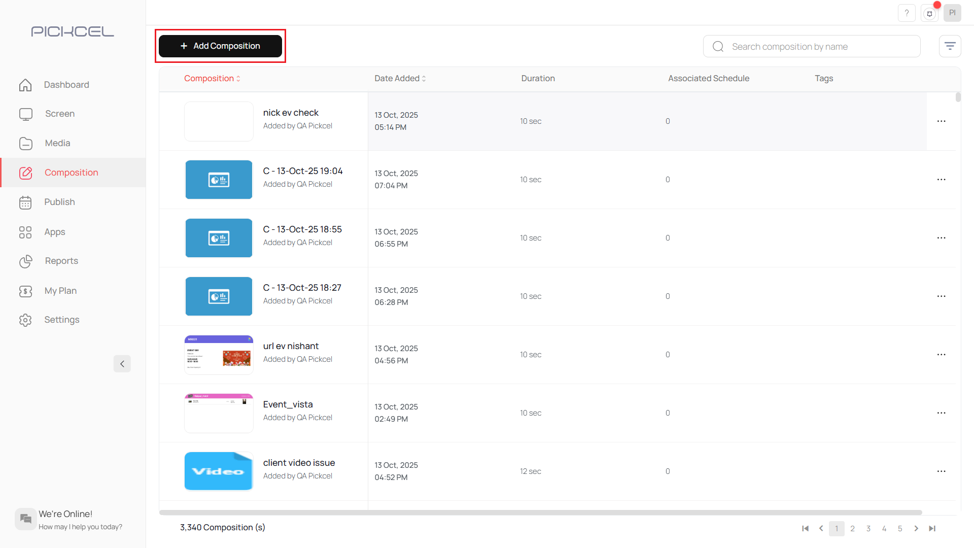Image resolution: width=974 pixels, height=548 pixels.
Task: Click the Add Composition button
Action: click(220, 46)
